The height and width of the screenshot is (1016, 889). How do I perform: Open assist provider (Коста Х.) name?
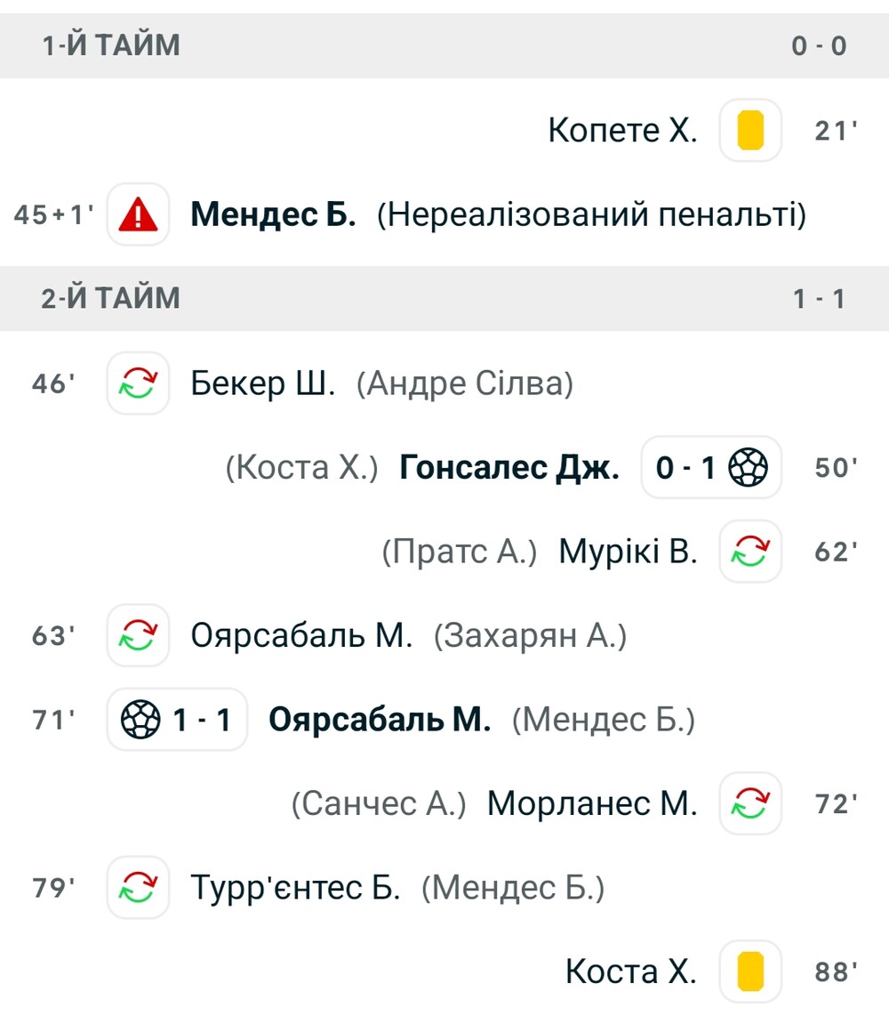[x=301, y=467]
